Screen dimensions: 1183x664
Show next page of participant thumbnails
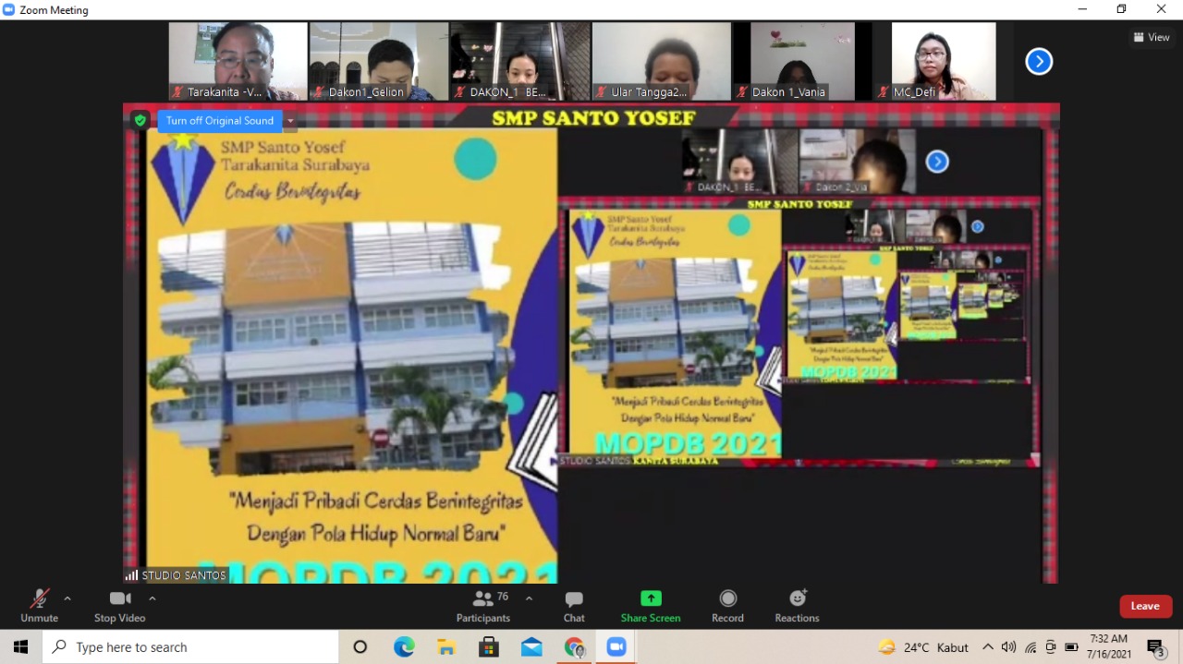[x=1040, y=62]
